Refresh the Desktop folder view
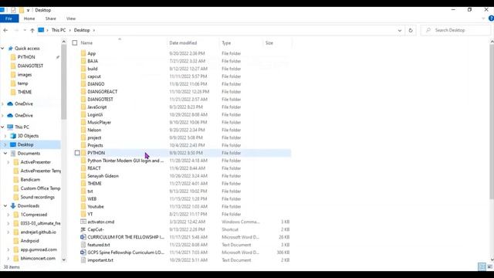This screenshot has height=278, width=494. (x=411, y=30)
